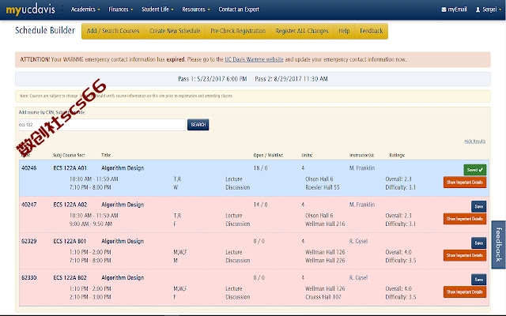Expand the Academics dropdown menu
The width and height of the screenshot is (506, 316).
point(85,9)
